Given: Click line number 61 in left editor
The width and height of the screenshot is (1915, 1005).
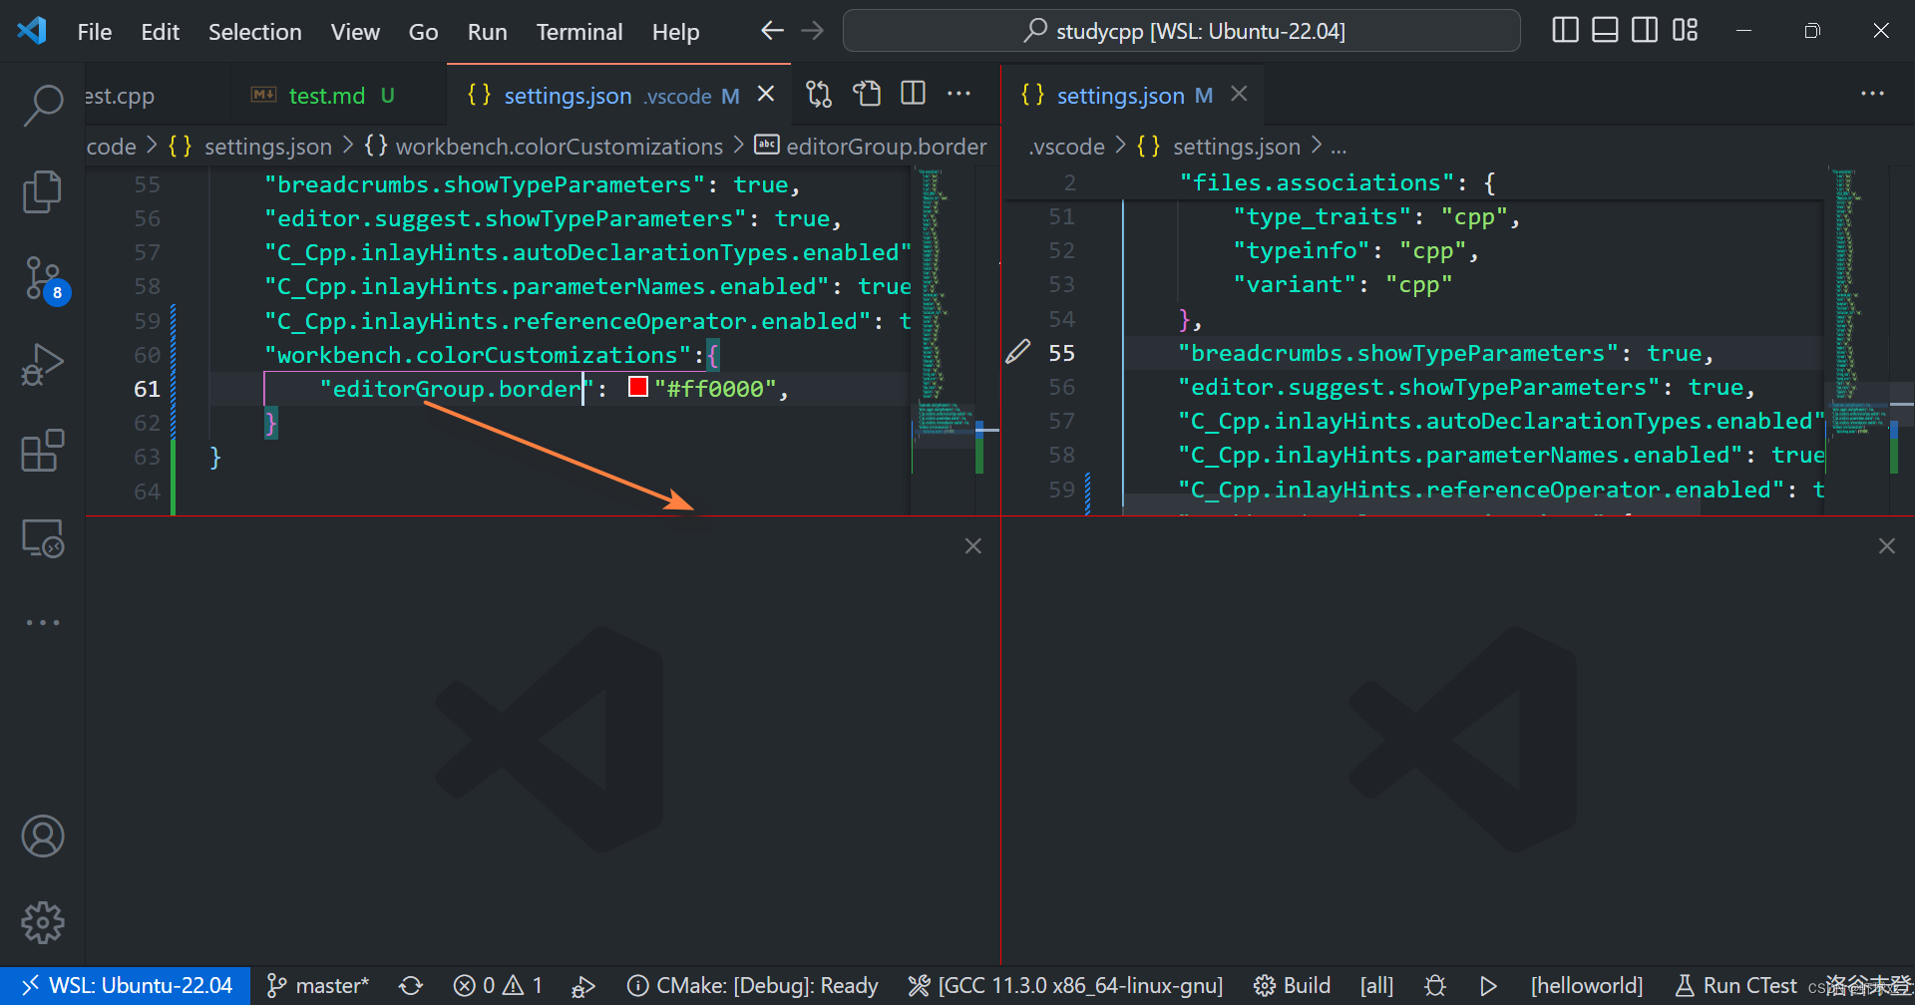Looking at the screenshot, I should tap(147, 389).
